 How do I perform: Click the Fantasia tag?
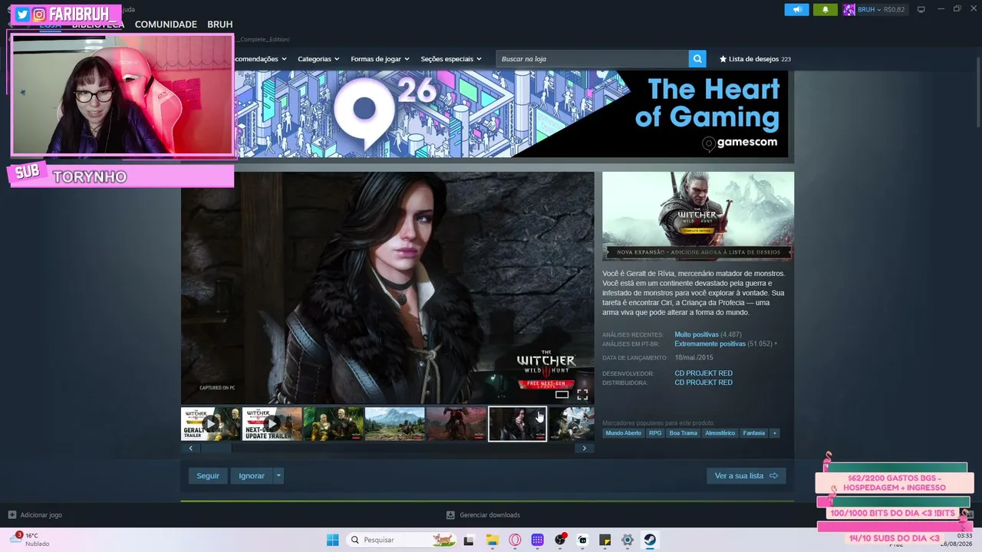754,433
